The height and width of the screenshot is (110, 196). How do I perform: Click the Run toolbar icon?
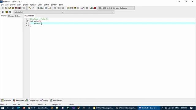tap(71, 8)
